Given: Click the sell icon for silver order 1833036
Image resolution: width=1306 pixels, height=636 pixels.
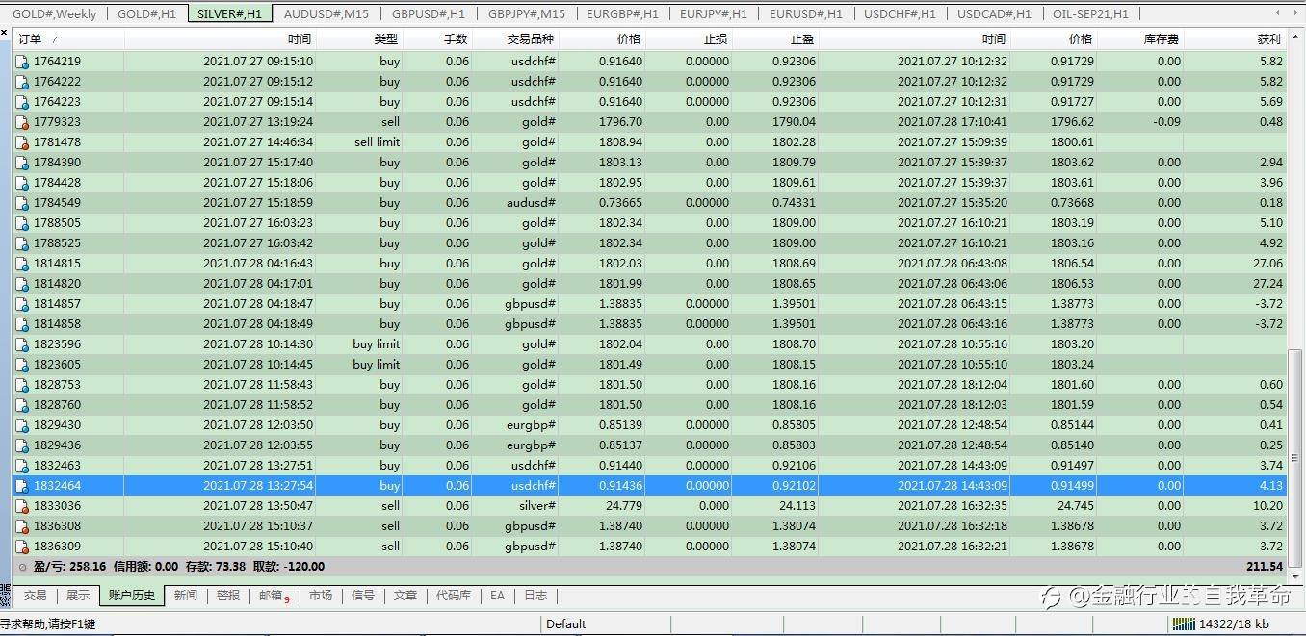Looking at the screenshot, I should pos(22,506).
